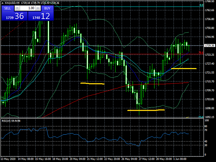Click the 1692.15 price scale label
The image size is (216, 162).
pyautogui.click(x=210, y=117)
